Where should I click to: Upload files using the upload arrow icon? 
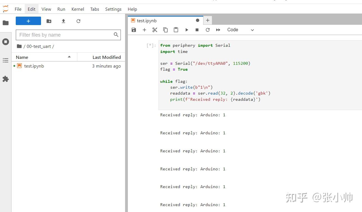click(x=64, y=21)
